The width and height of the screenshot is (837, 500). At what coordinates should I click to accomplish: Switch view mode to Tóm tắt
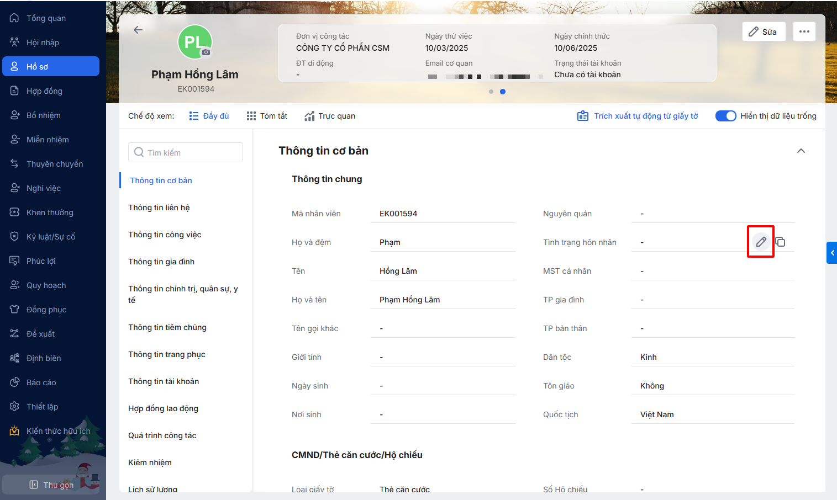267,116
